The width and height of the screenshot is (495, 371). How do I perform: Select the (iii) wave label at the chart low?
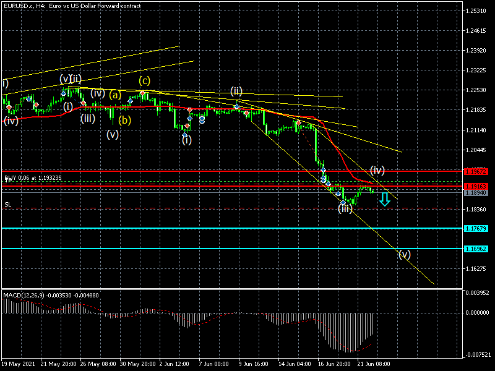pyautogui.click(x=345, y=209)
